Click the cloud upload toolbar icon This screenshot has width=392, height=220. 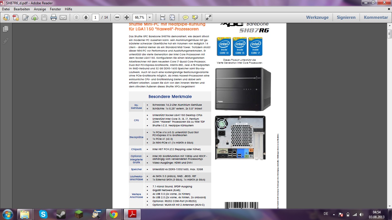point(34,17)
